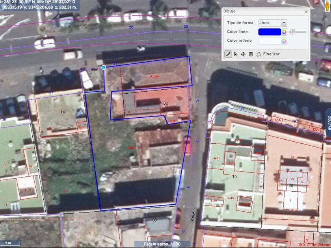Click the white fill color swatch
This screenshot has height=248, width=331.
[270, 41]
